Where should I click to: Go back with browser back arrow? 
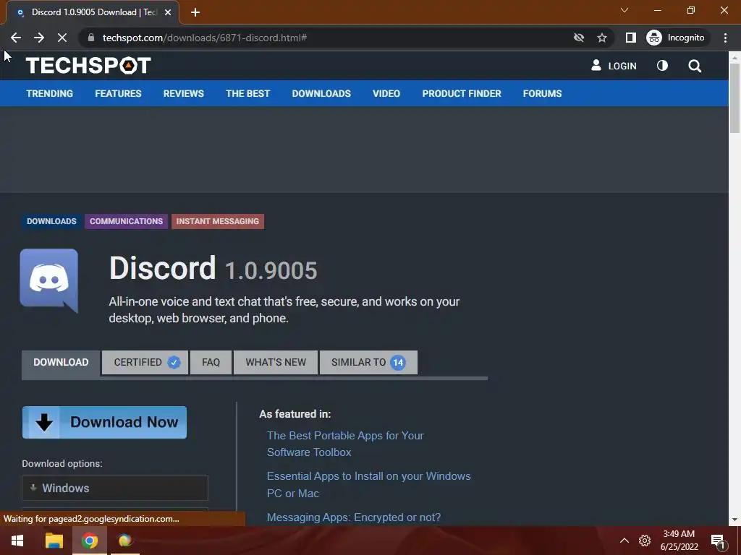click(x=16, y=38)
